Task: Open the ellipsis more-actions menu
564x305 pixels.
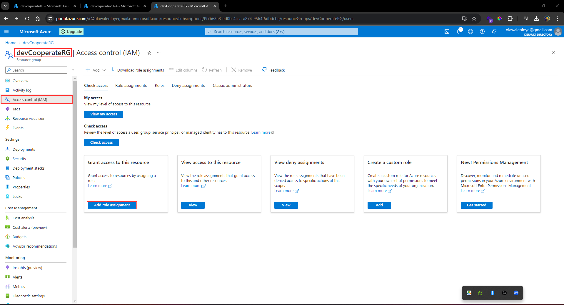Action: point(159,53)
